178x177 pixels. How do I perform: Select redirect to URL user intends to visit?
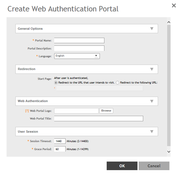pyautogui.click(x=56, y=83)
